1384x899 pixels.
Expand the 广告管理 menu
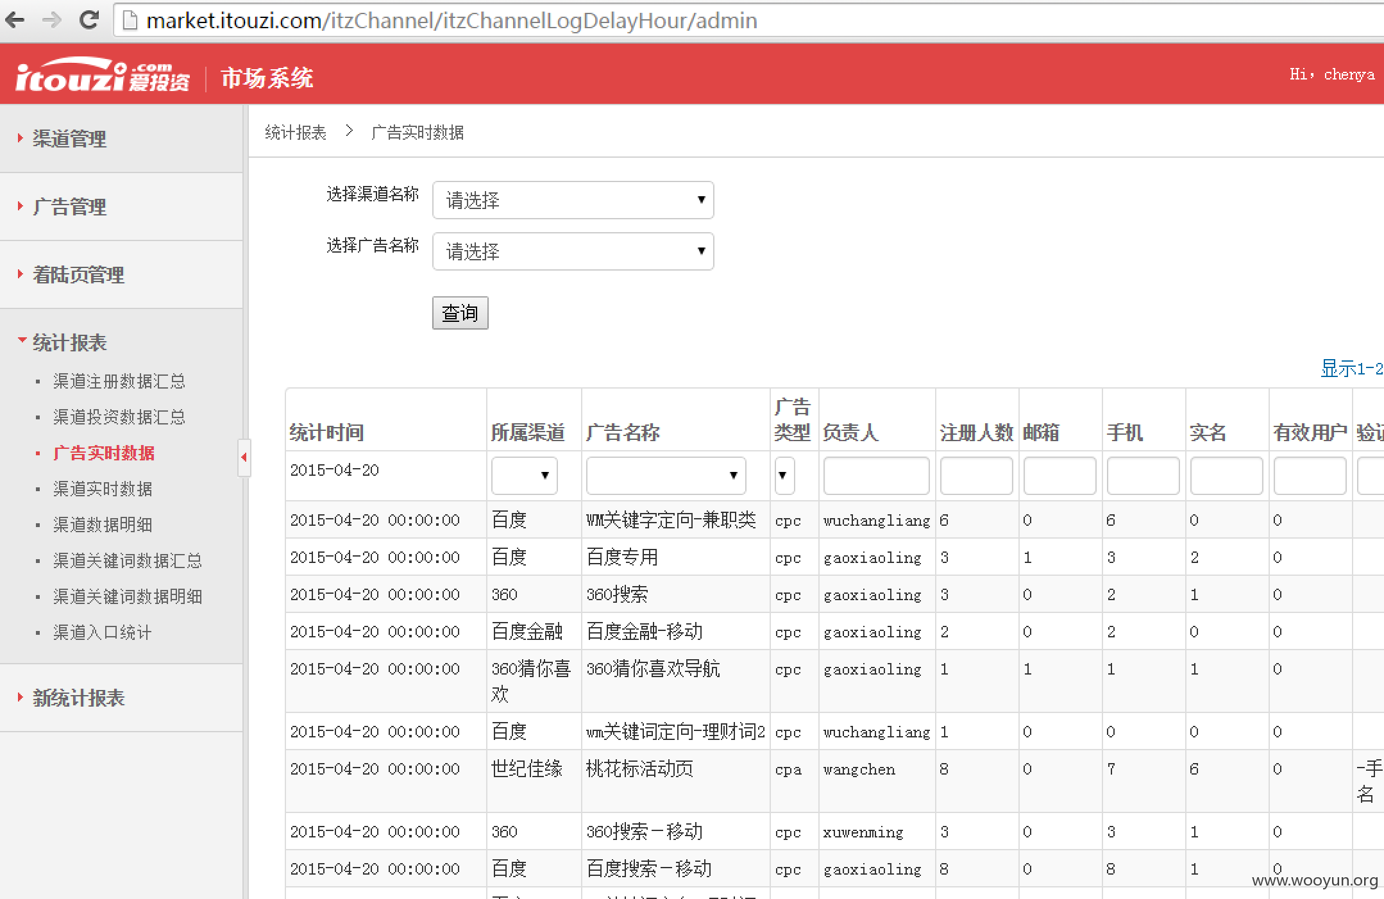click(69, 206)
